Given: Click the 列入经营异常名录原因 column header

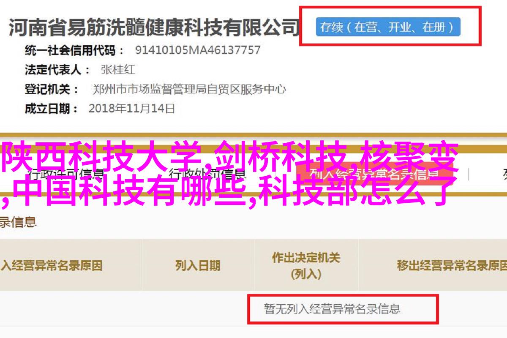Looking at the screenshot, I should (x=51, y=265).
